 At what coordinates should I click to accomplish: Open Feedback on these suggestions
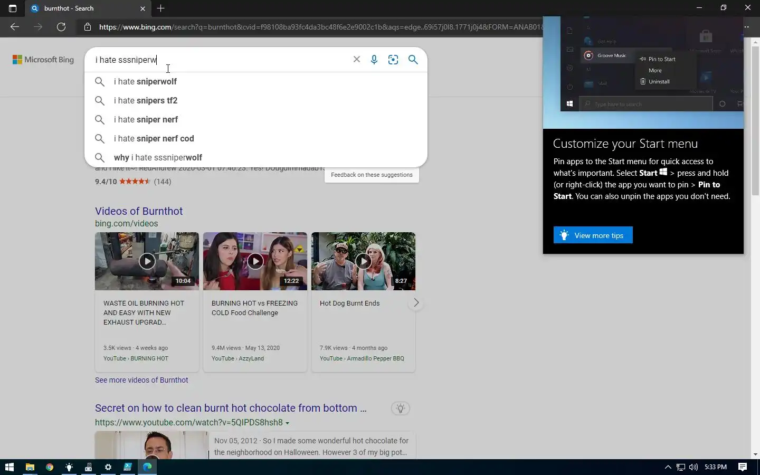tap(372, 175)
